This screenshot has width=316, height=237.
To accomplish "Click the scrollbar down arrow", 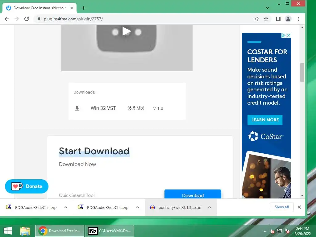I will (302, 195).
